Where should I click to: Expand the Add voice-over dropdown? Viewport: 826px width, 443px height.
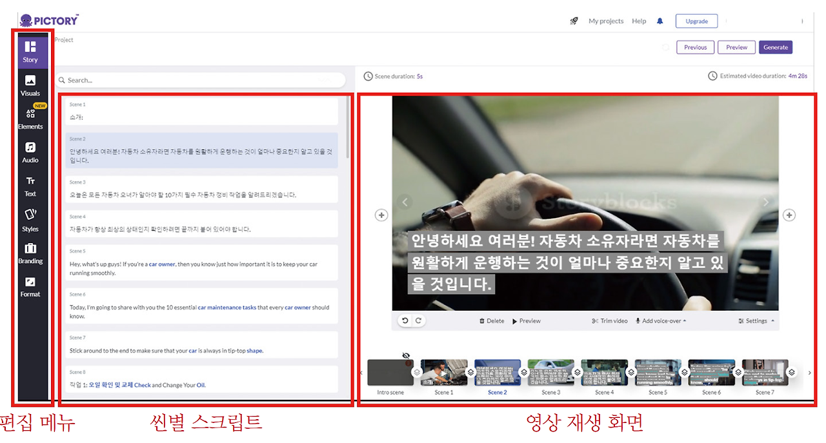tap(661, 321)
